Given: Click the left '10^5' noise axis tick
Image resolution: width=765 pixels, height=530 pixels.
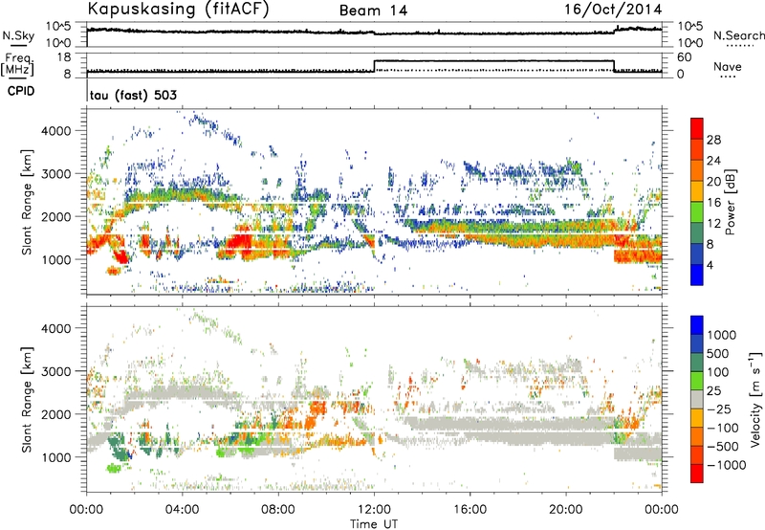Looking at the screenshot, I should pyautogui.click(x=58, y=27).
